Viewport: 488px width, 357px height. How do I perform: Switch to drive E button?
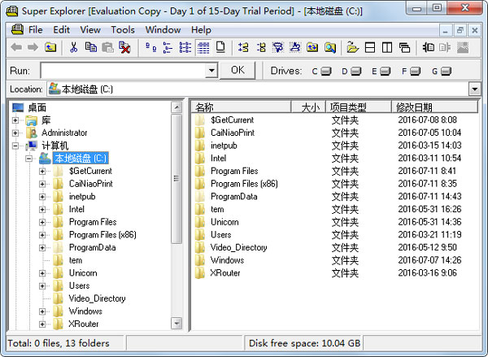coord(381,72)
